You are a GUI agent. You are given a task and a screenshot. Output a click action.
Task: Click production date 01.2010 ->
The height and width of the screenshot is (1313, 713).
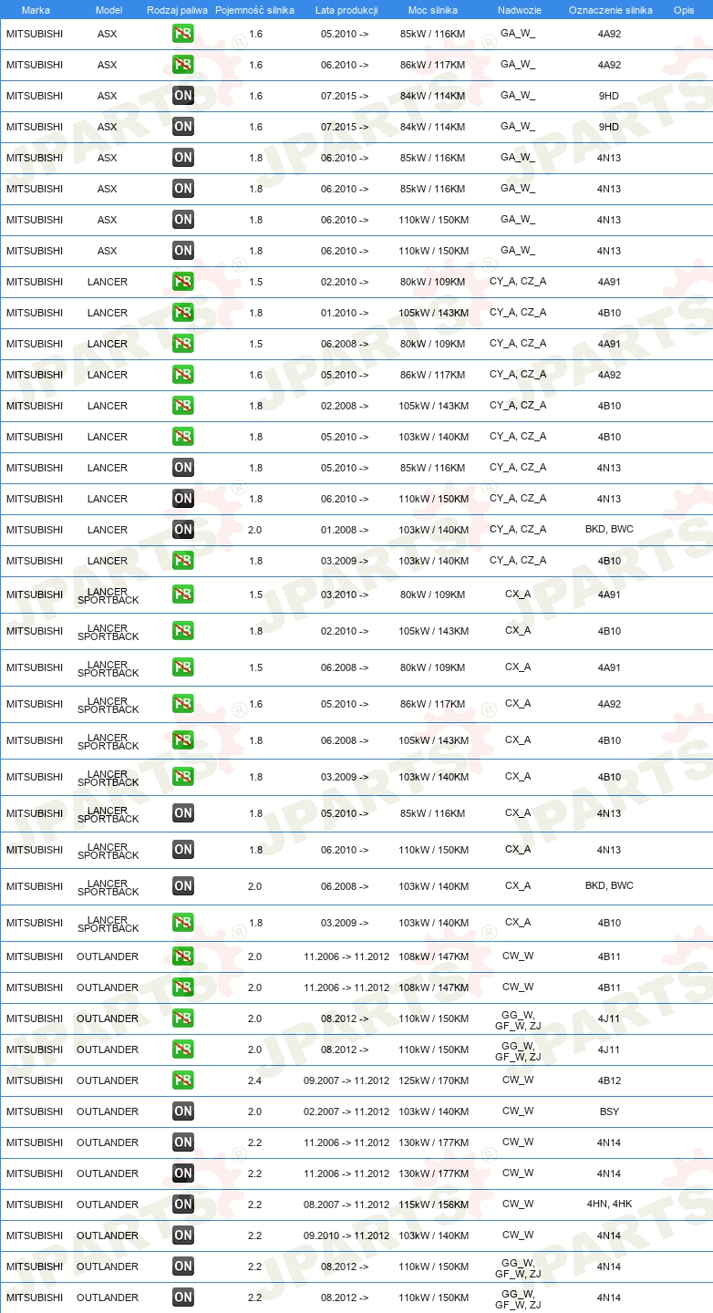tap(345, 313)
